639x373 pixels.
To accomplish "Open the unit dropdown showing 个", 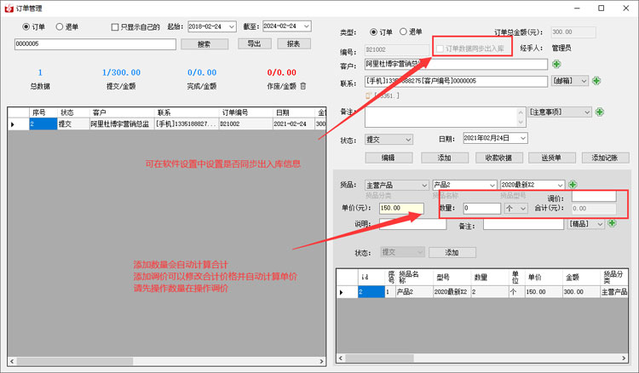I will [x=523, y=209].
